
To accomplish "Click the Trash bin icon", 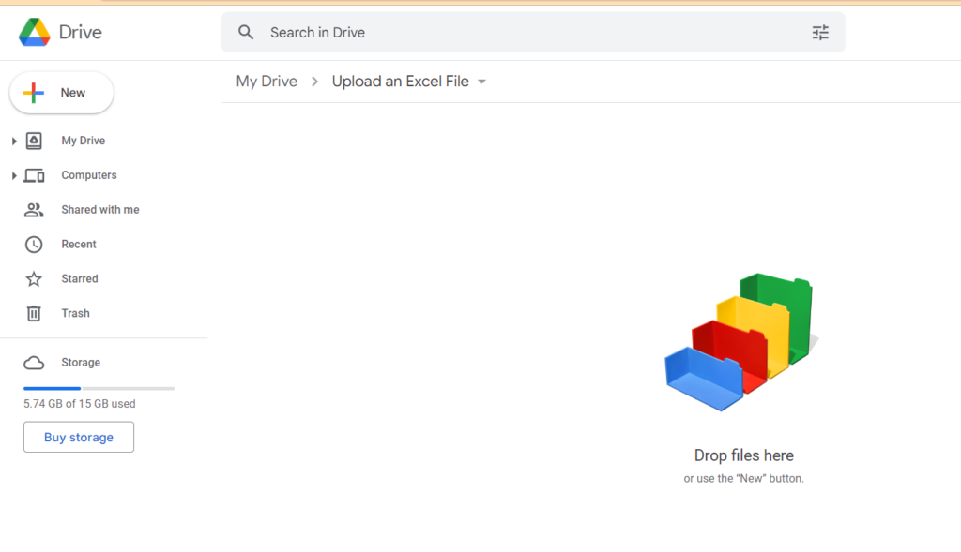I will 34,313.
